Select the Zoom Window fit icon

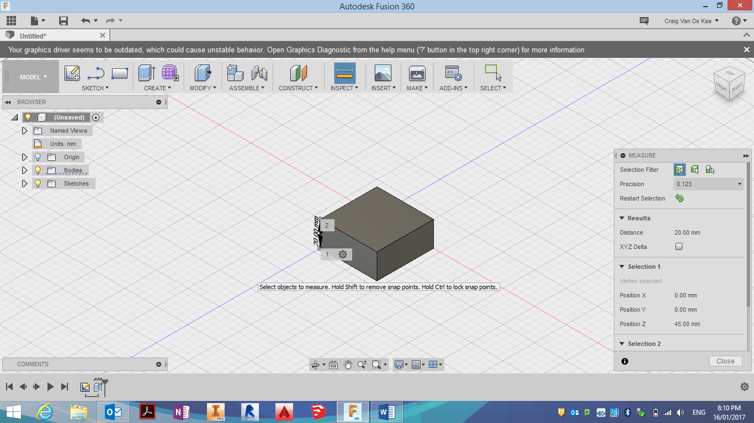376,365
